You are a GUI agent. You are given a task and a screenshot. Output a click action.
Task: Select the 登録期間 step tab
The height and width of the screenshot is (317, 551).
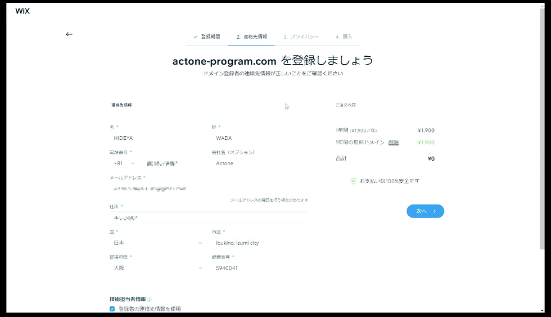click(x=207, y=37)
